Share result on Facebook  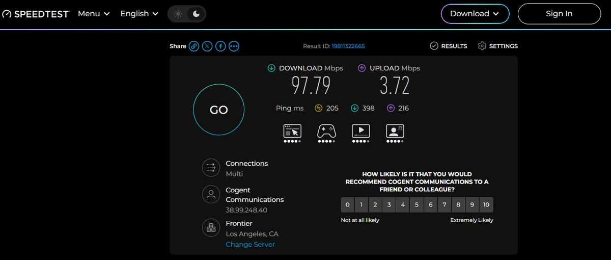(x=220, y=46)
